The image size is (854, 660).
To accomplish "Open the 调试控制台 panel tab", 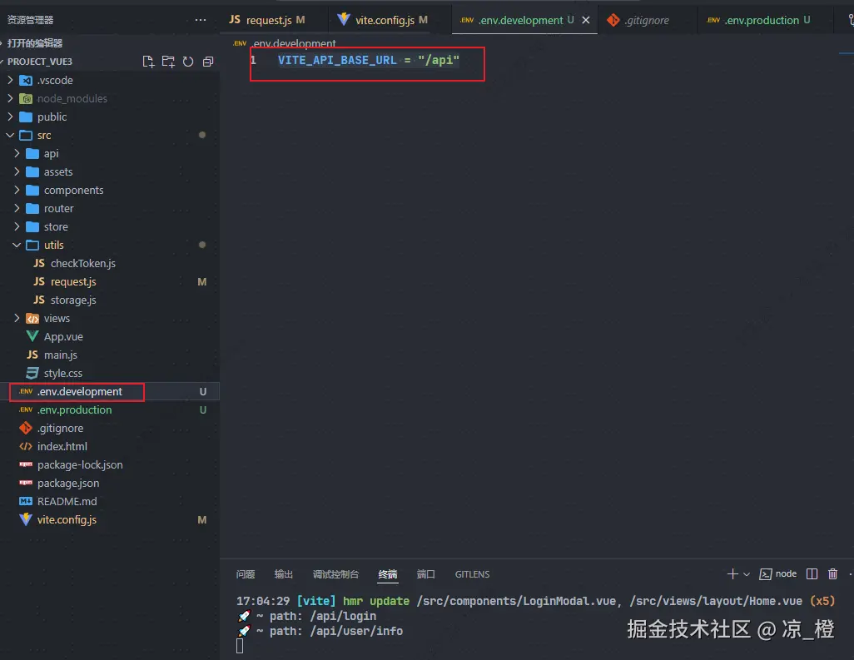I will [x=335, y=574].
